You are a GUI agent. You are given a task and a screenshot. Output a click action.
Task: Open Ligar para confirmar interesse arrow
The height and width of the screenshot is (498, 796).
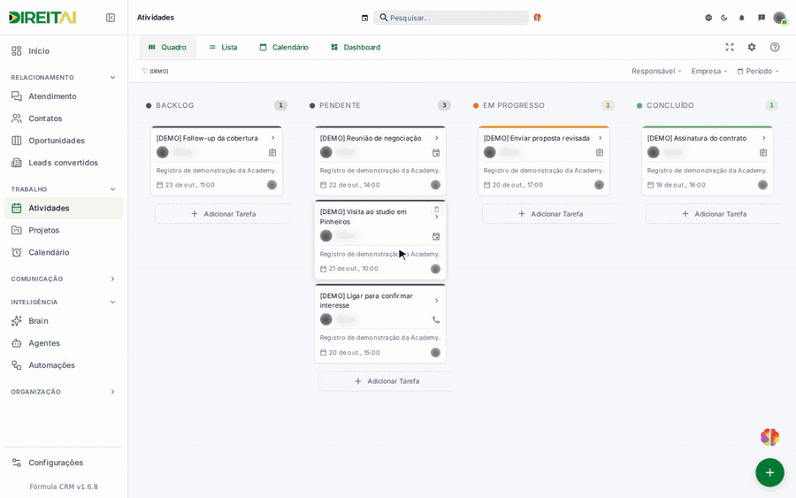[x=437, y=301]
